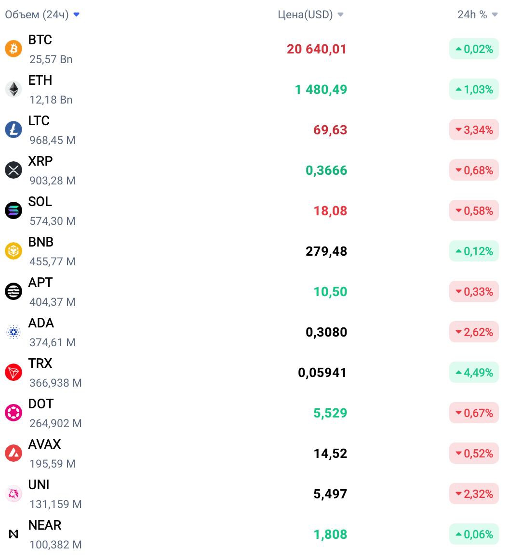Image resolution: width=510 pixels, height=560 pixels.
Task: Open the Bitcoin orange coin icon
Action: (13, 49)
